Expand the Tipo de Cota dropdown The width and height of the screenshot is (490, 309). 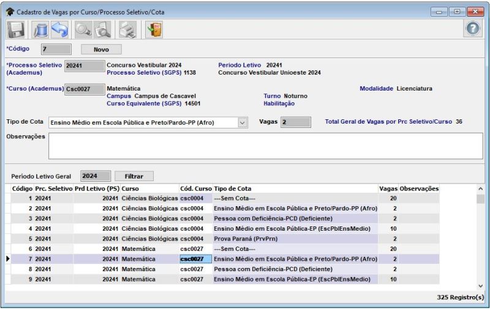pos(243,122)
